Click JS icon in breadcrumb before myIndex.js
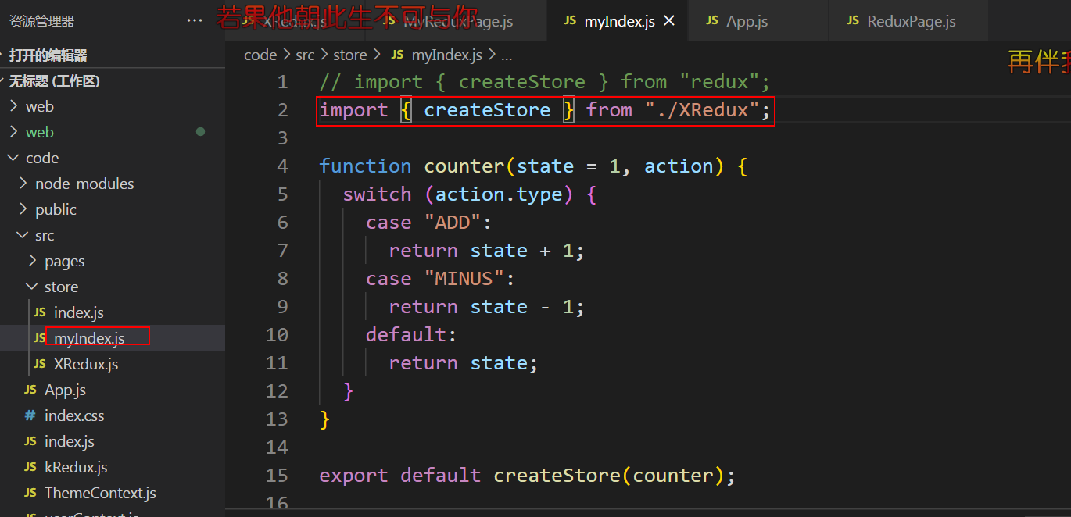The width and height of the screenshot is (1071, 517). click(398, 55)
